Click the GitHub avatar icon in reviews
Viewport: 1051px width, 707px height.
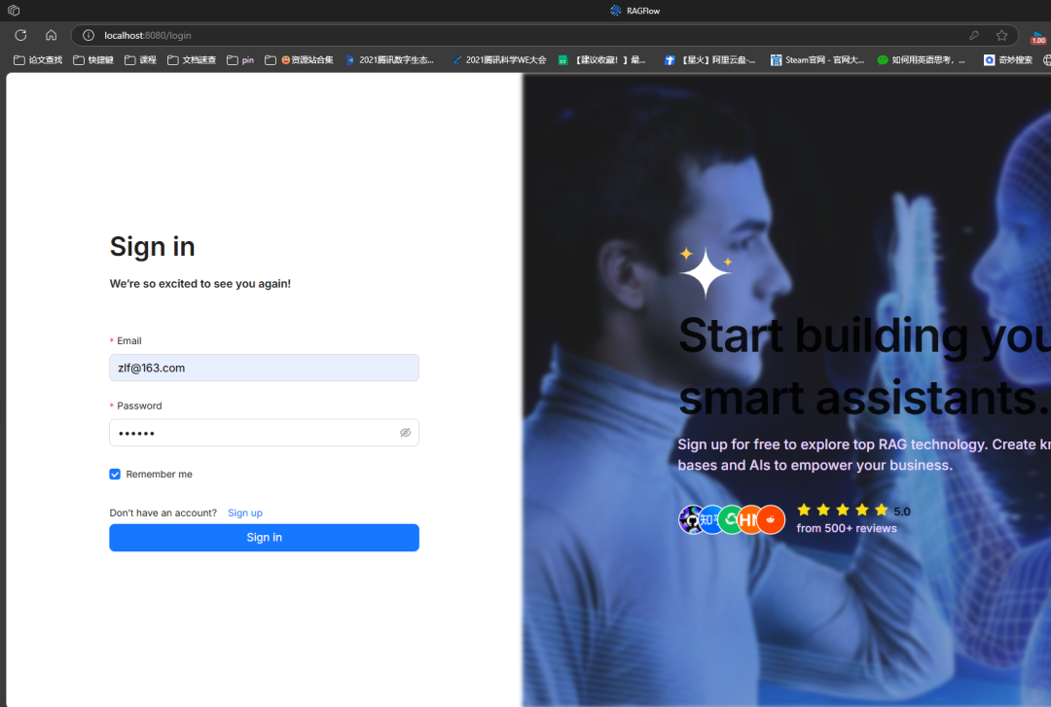point(691,520)
